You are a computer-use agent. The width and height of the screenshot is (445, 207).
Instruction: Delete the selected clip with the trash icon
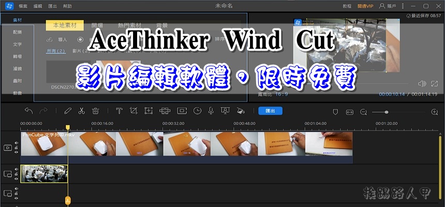click(95, 111)
